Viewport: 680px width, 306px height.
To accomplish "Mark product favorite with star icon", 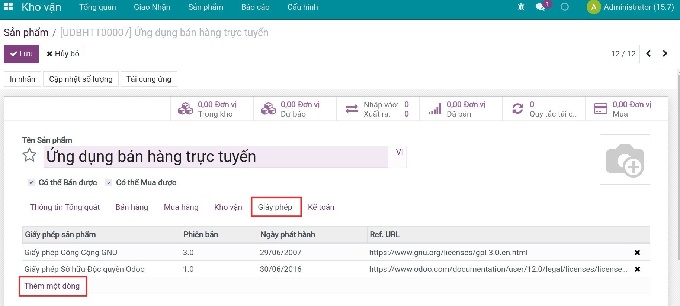I will tap(29, 155).
